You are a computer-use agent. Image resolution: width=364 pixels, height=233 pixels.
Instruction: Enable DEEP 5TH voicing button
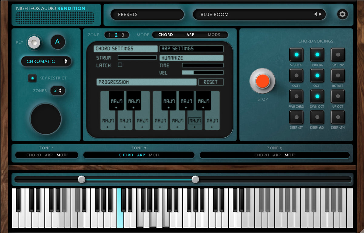(x=338, y=117)
